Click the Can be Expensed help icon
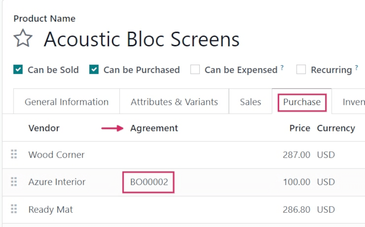This screenshot has height=227, width=365. click(282, 68)
